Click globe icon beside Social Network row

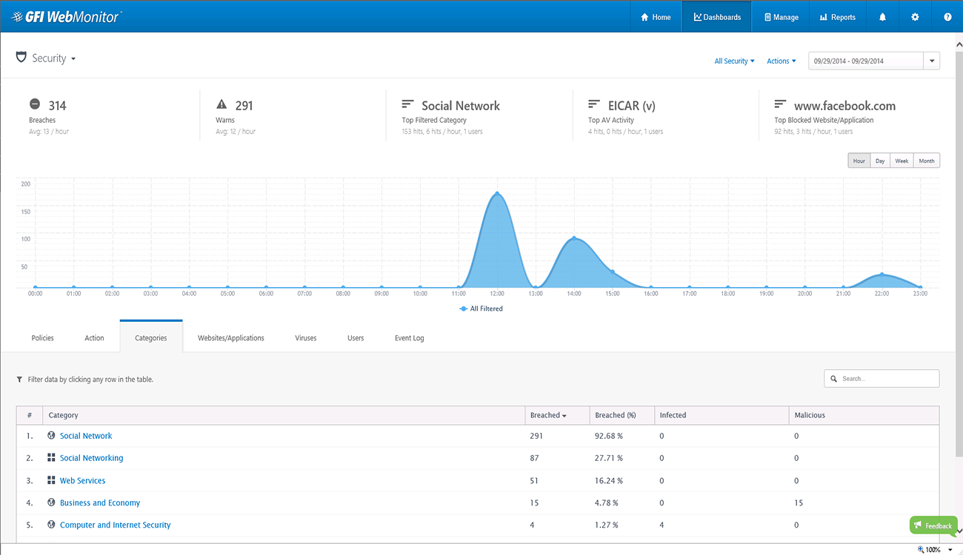52,435
